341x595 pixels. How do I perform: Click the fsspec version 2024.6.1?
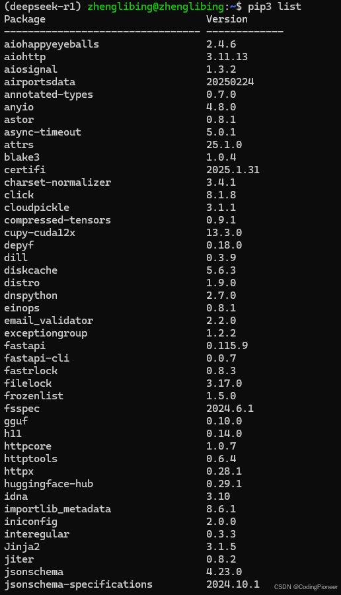230,408
